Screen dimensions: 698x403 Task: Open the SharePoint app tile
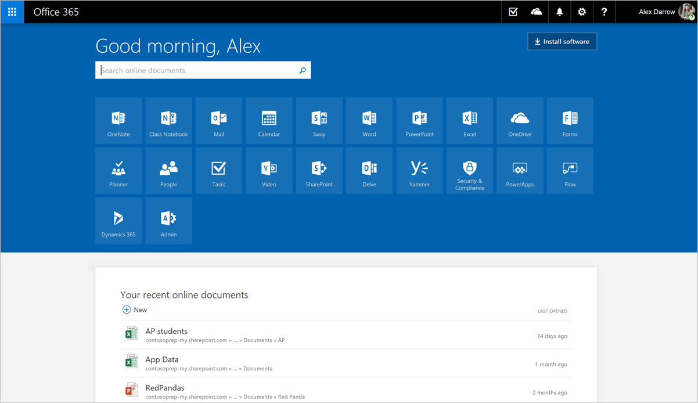point(319,171)
